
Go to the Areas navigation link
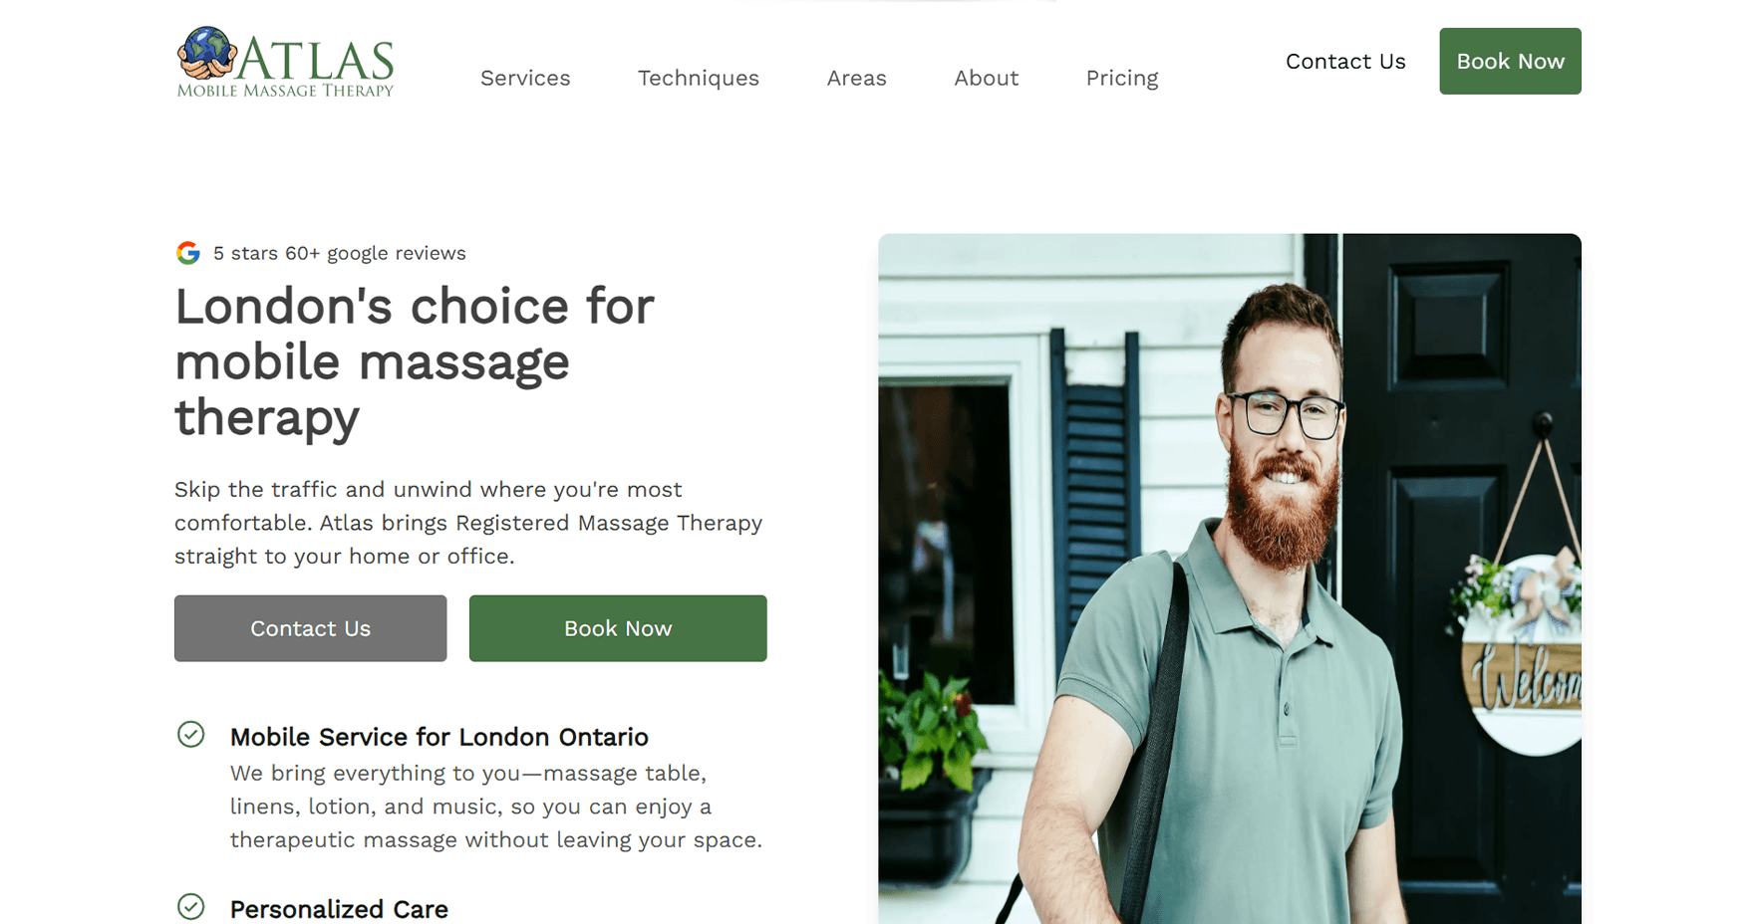pos(857,78)
